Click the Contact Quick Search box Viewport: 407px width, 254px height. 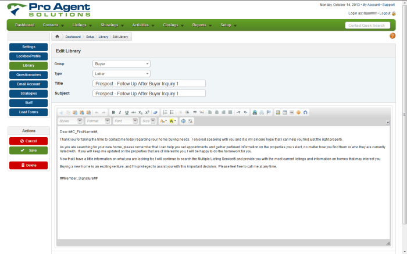(367, 26)
